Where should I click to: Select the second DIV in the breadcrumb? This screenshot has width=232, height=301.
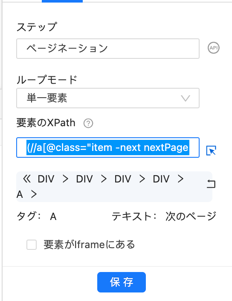pyautogui.click(x=84, y=179)
